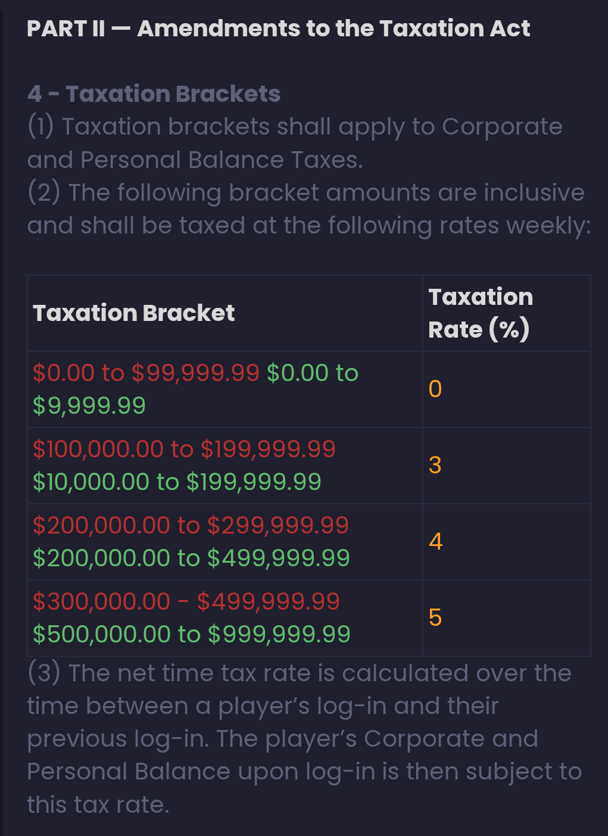This screenshot has width=608, height=836.
Task: Click the green '$10,000.00 to $199,999.99' bracket
Action: [177, 482]
